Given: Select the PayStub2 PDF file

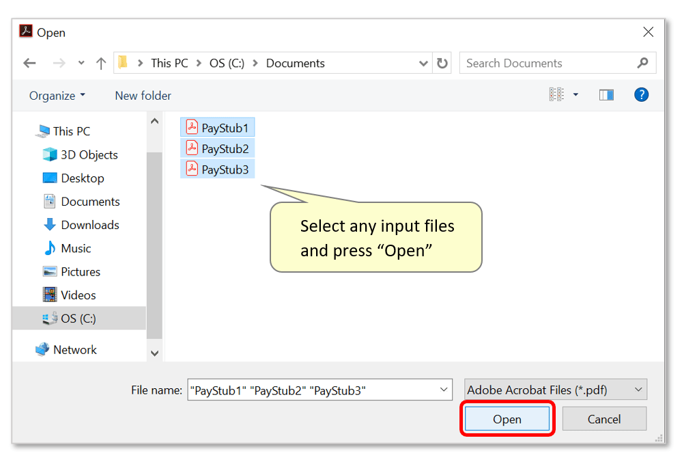Looking at the screenshot, I should click(x=218, y=149).
